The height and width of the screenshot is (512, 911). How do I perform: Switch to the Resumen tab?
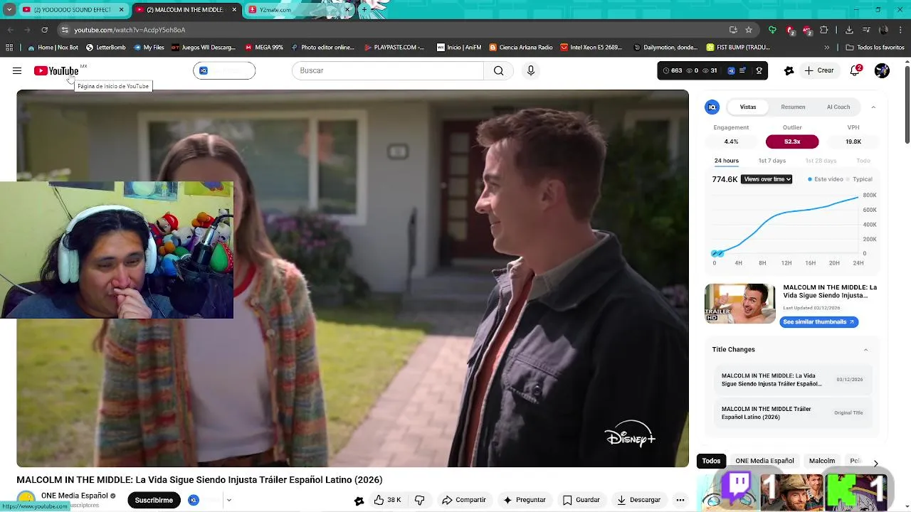coord(793,107)
